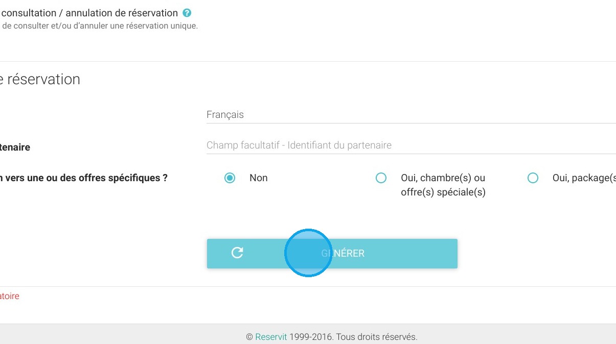Image resolution: width=616 pixels, height=344 pixels.
Task: Select the 'Oui, package(s)' radio button
Action: pyautogui.click(x=533, y=178)
